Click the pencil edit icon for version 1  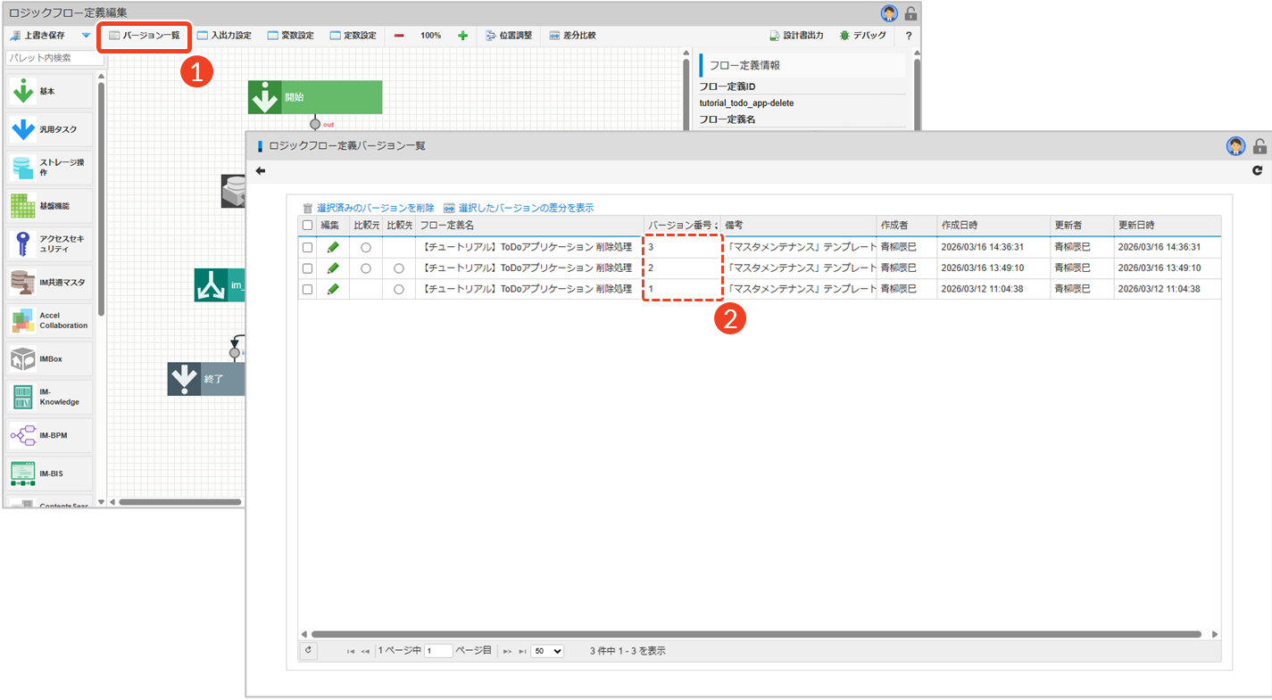click(333, 289)
